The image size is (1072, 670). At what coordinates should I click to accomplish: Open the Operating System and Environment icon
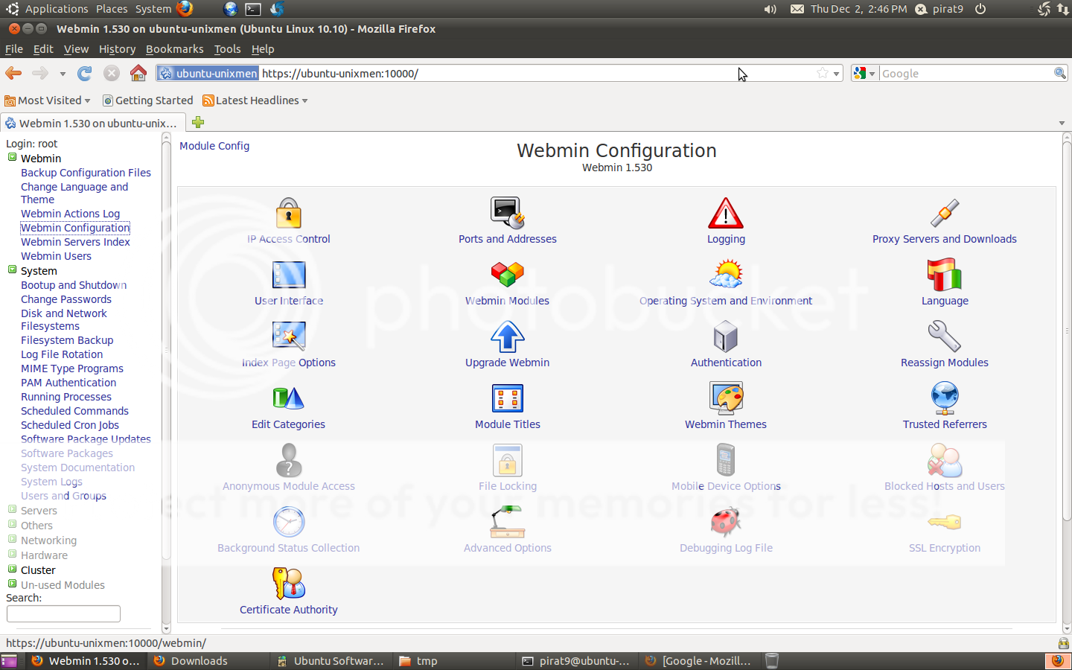point(726,275)
